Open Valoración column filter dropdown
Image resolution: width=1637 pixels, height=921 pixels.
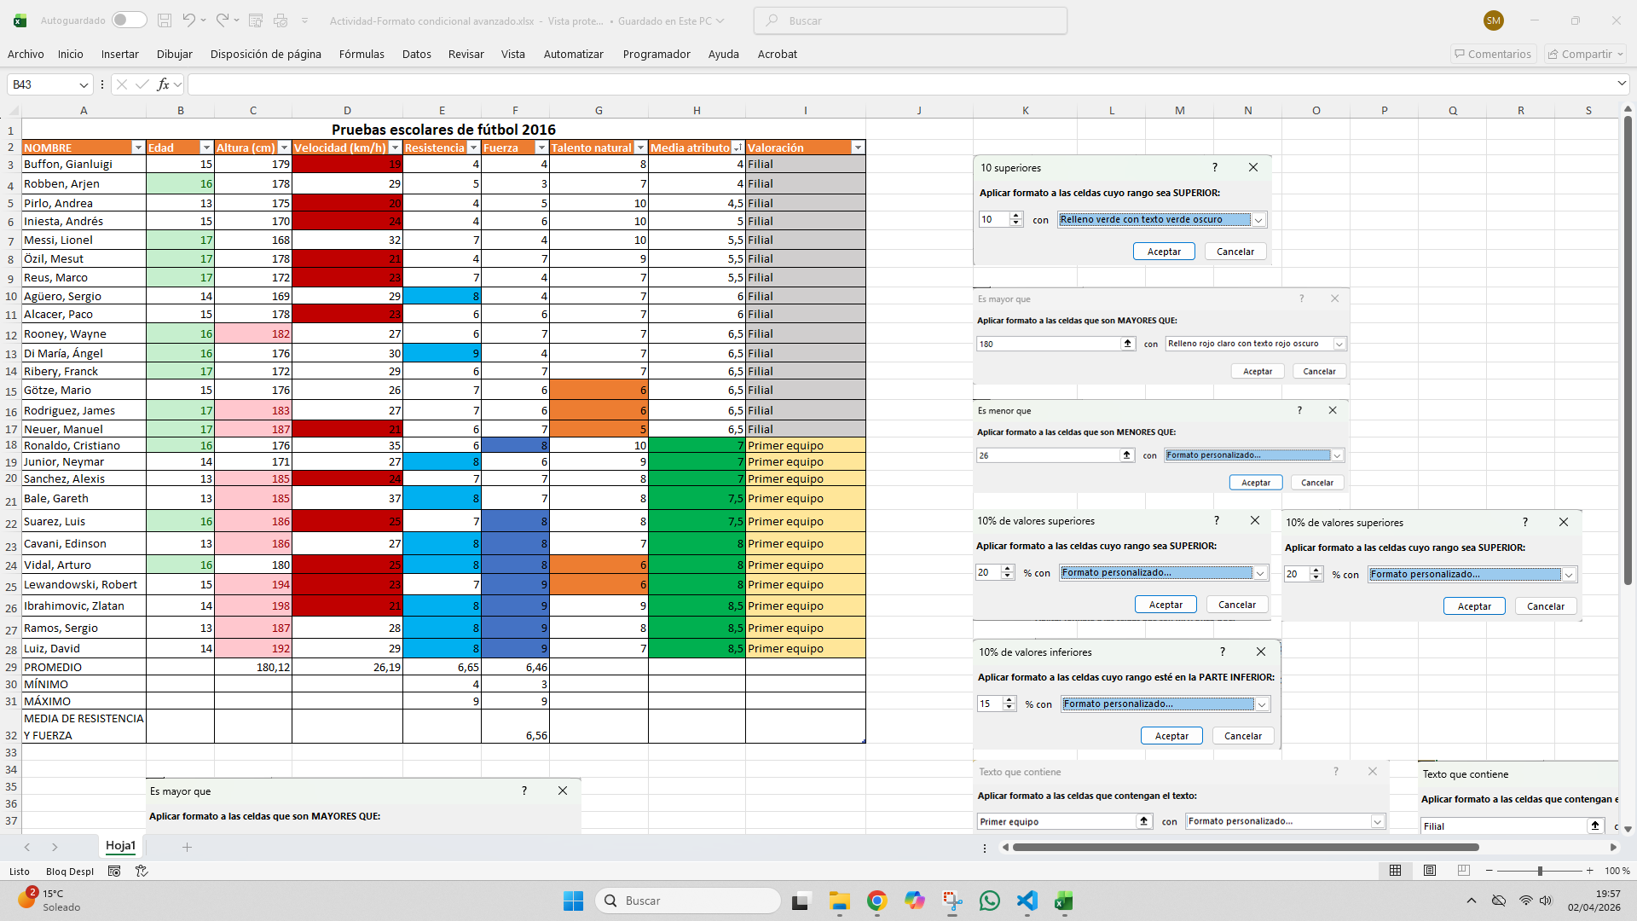pyautogui.click(x=857, y=148)
